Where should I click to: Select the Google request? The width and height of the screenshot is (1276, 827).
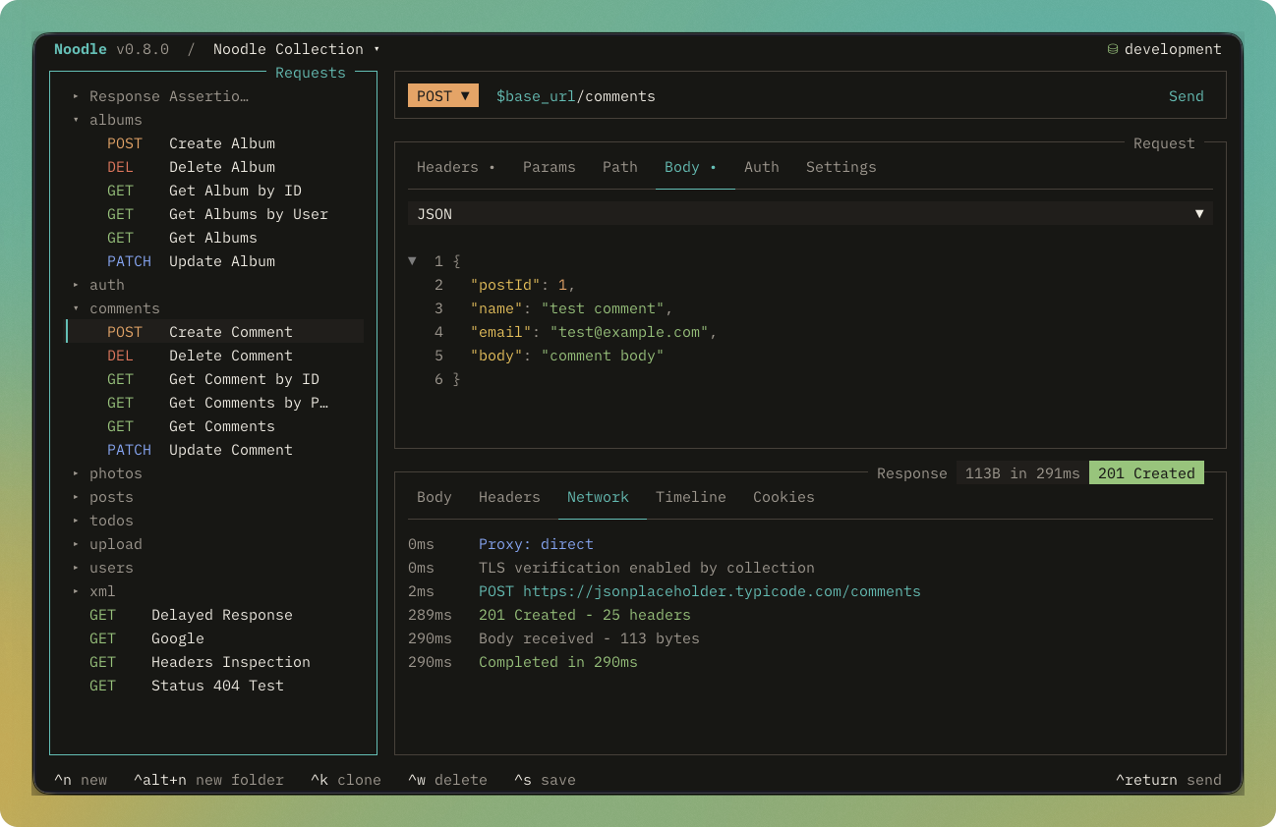[214, 638]
